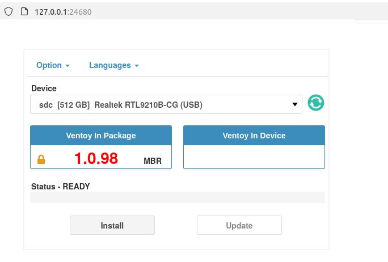The width and height of the screenshot is (388, 262).
Task: Click the site information page icon
Action: tap(24, 11)
